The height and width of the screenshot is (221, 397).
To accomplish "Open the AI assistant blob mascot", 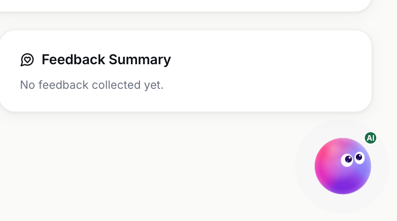I will (343, 166).
